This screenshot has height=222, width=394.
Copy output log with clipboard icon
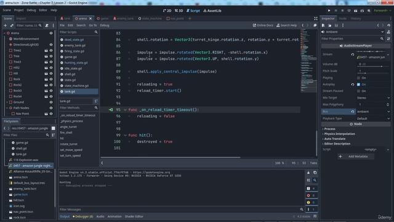[315, 173]
